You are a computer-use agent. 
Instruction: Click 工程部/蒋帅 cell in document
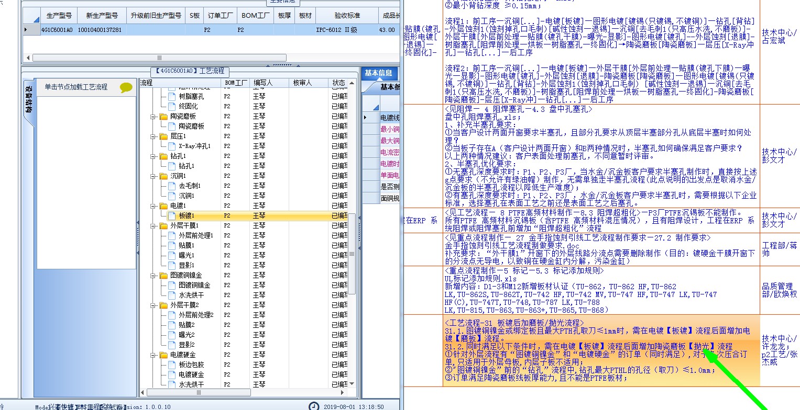pyautogui.click(x=780, y=249)
